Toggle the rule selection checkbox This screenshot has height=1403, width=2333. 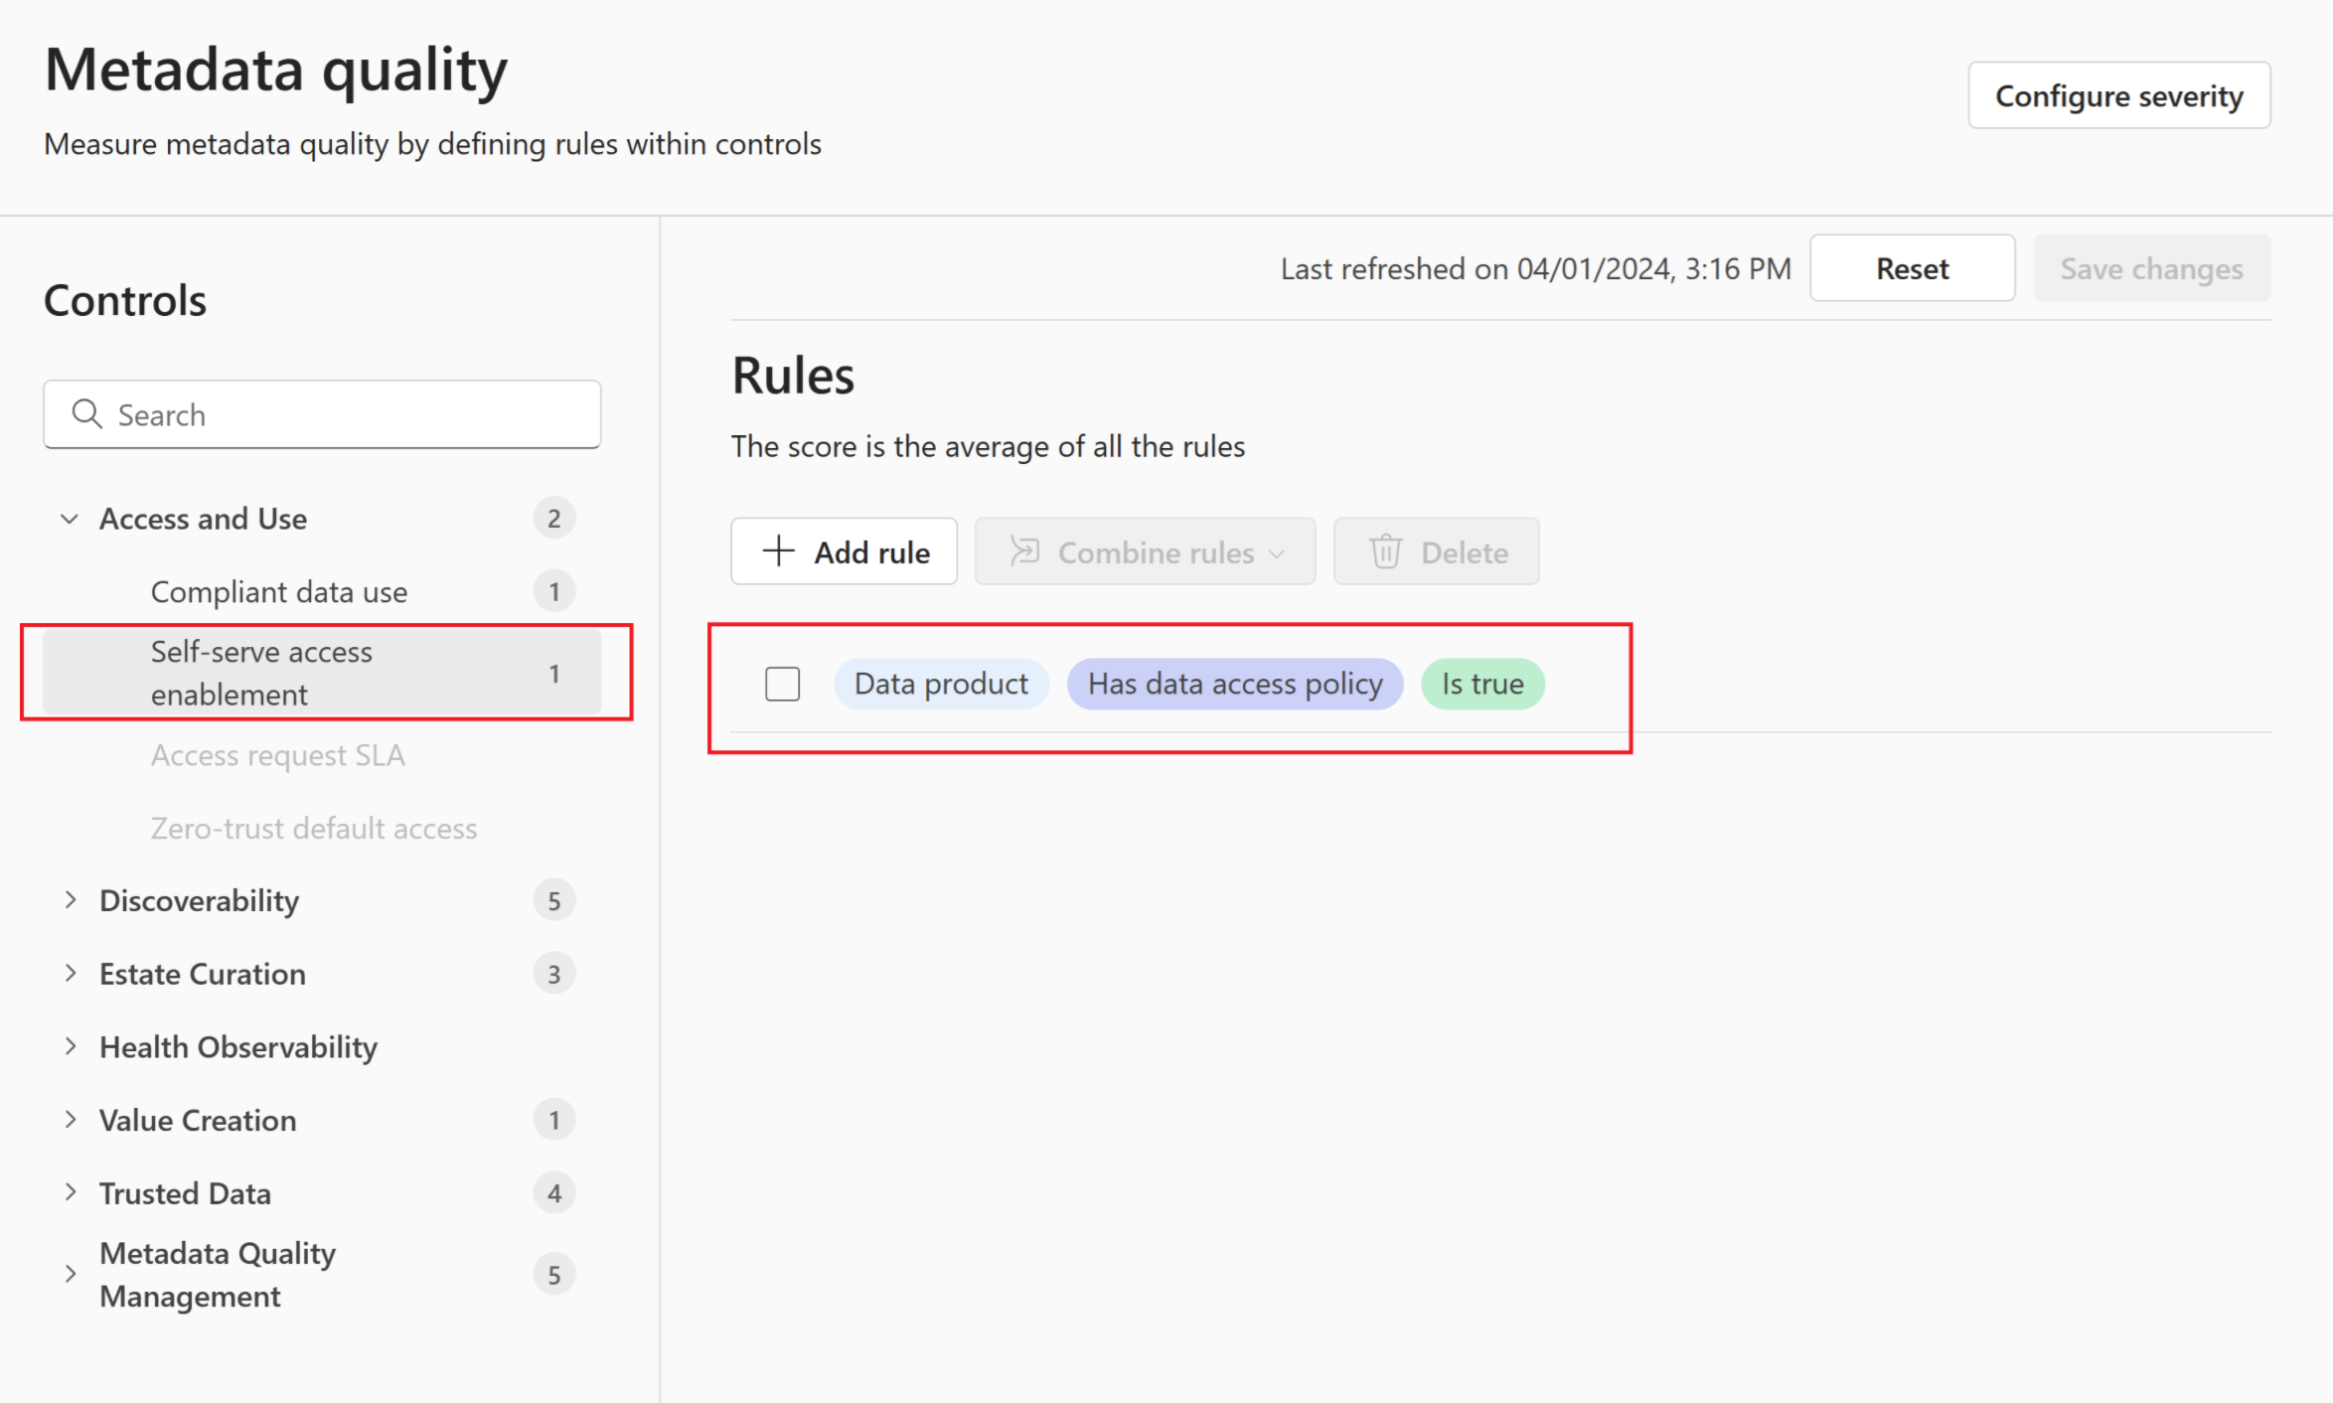778,682
